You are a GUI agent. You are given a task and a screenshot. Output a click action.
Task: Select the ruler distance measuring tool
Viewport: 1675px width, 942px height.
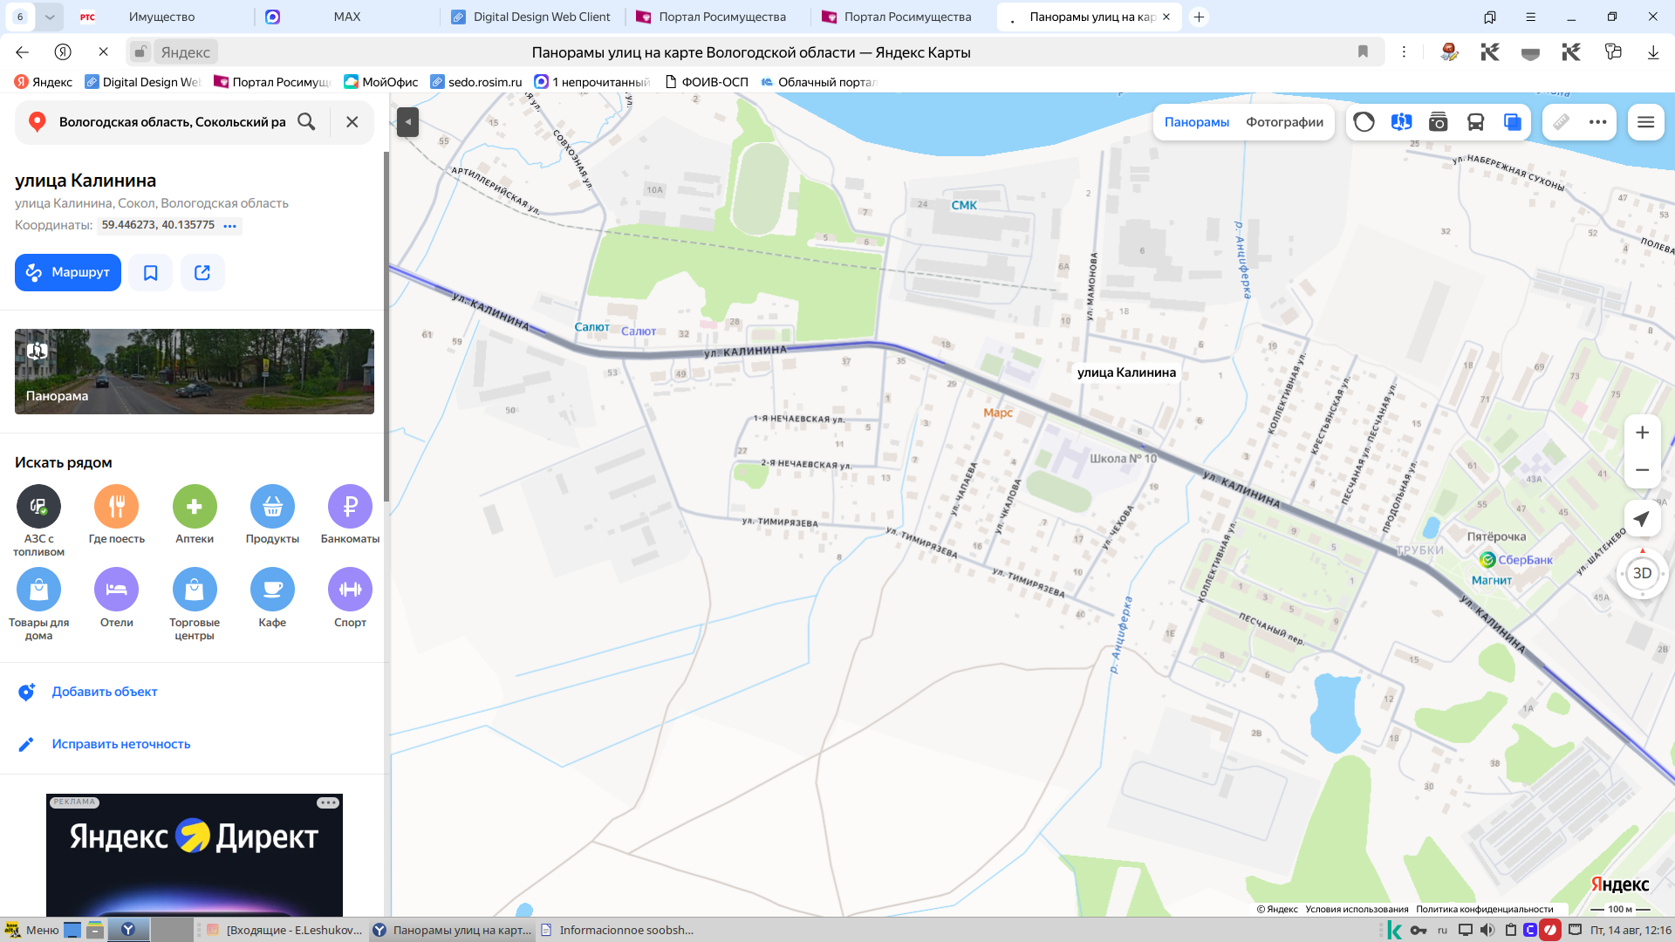click(x=1561, y=122)
